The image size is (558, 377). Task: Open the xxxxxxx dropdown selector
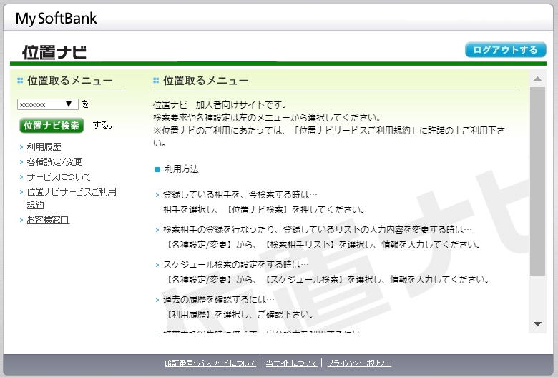coord(48,104)
